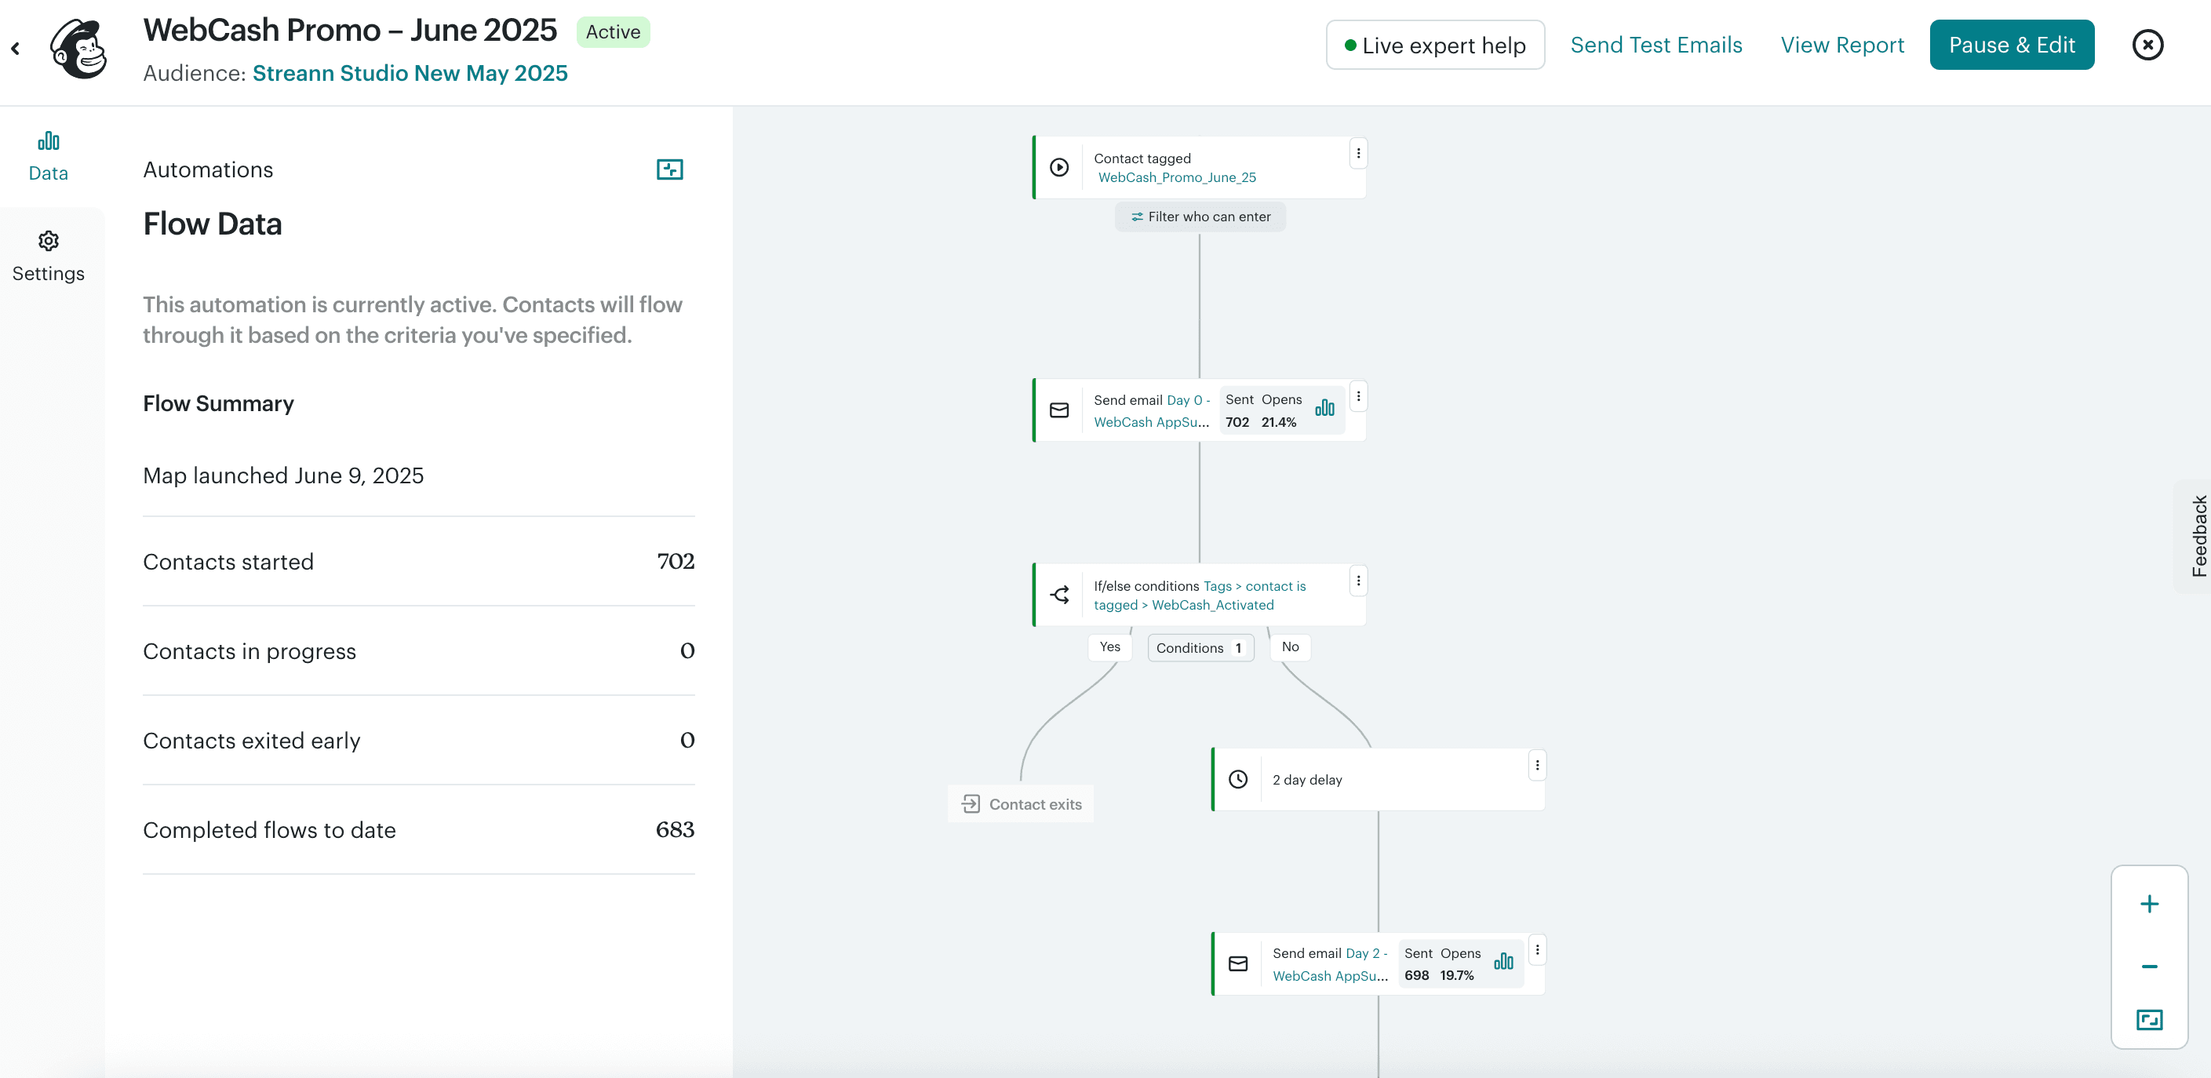
Task: Open options menu on Day 2 email step
Action: (1536, 950)
